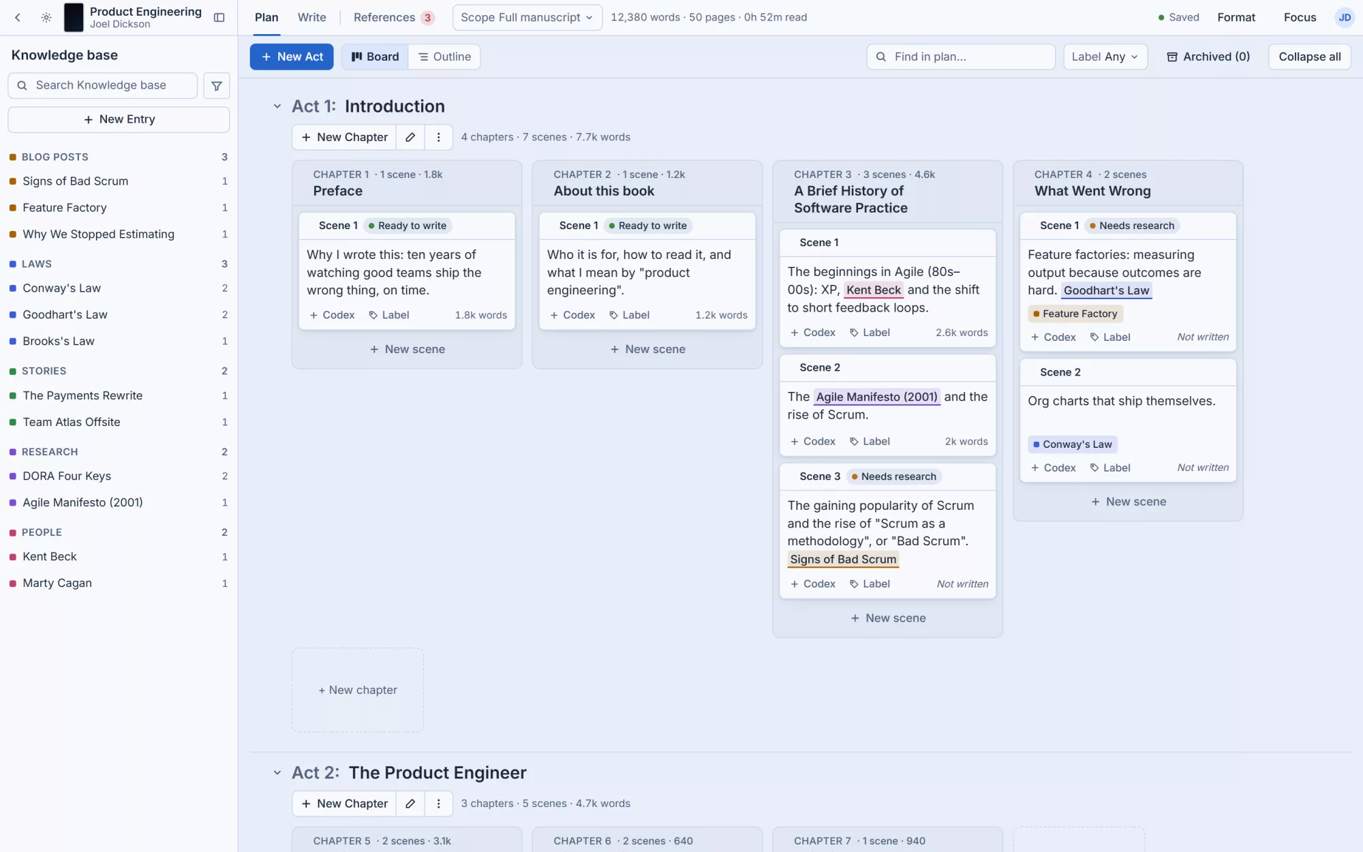Collapse Act 1 Introduction chevron
1363x852 pixels.
277,106
